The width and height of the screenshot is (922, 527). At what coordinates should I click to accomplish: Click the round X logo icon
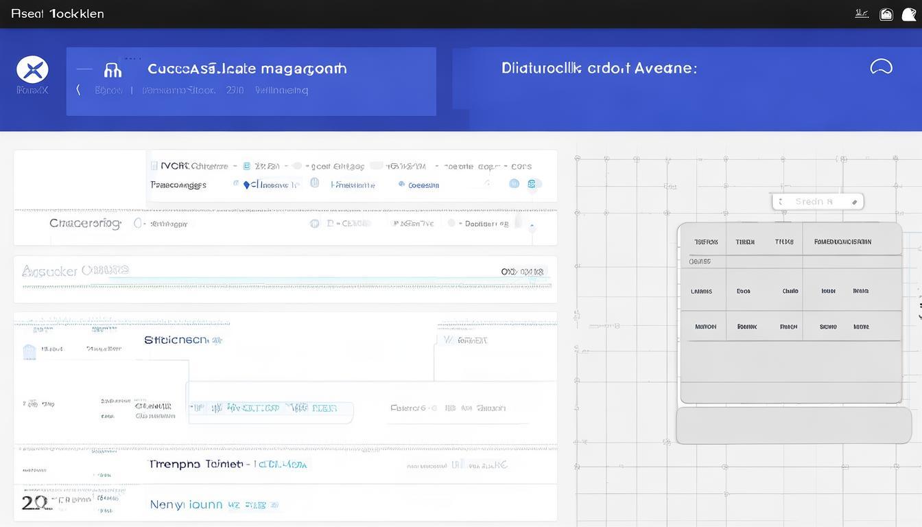(32, 70)
